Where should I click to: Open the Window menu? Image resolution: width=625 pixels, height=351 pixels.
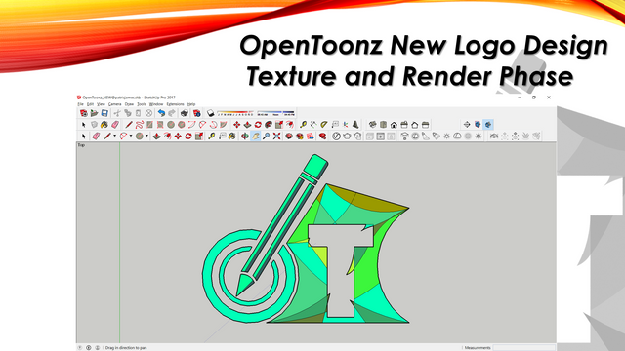click(x=156, y=104)
